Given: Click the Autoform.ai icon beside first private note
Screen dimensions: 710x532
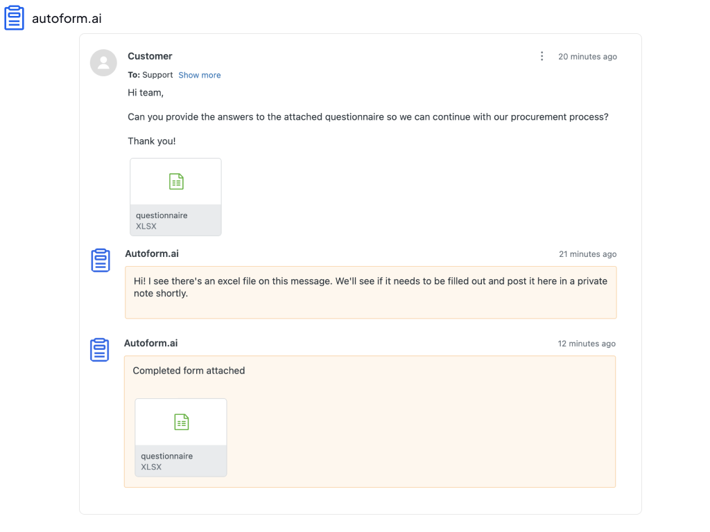Looking at the screenshot, I should (x=100, y=260).
